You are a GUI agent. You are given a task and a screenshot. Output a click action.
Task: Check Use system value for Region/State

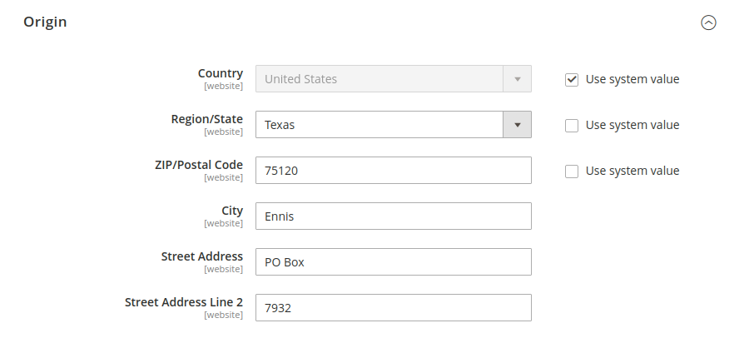point(572,126)
